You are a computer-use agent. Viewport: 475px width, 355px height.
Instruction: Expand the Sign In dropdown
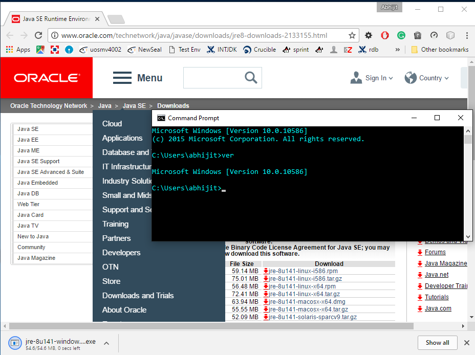coord(372,78)
